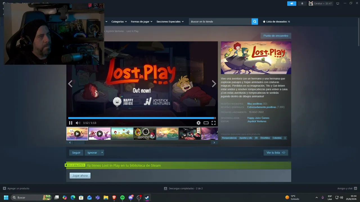
Task: Open the Ignorar options dropdown arrow
Action: (102, 153)
